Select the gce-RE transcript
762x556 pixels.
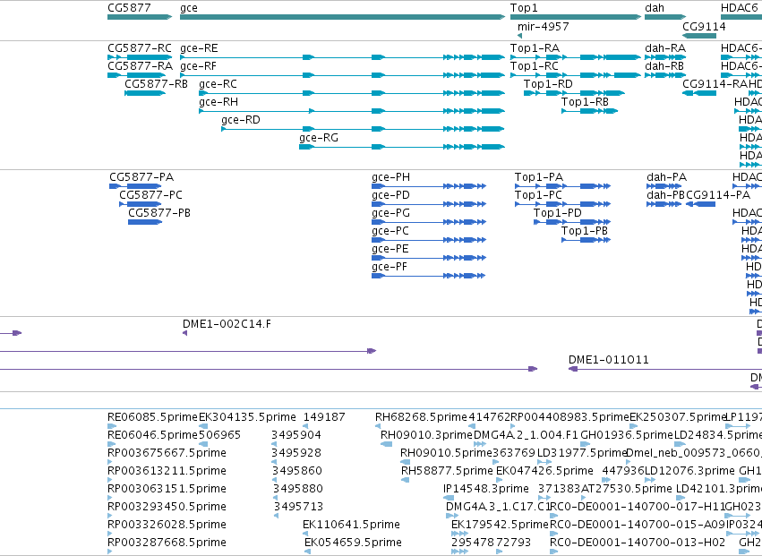(x=343, y=57)
